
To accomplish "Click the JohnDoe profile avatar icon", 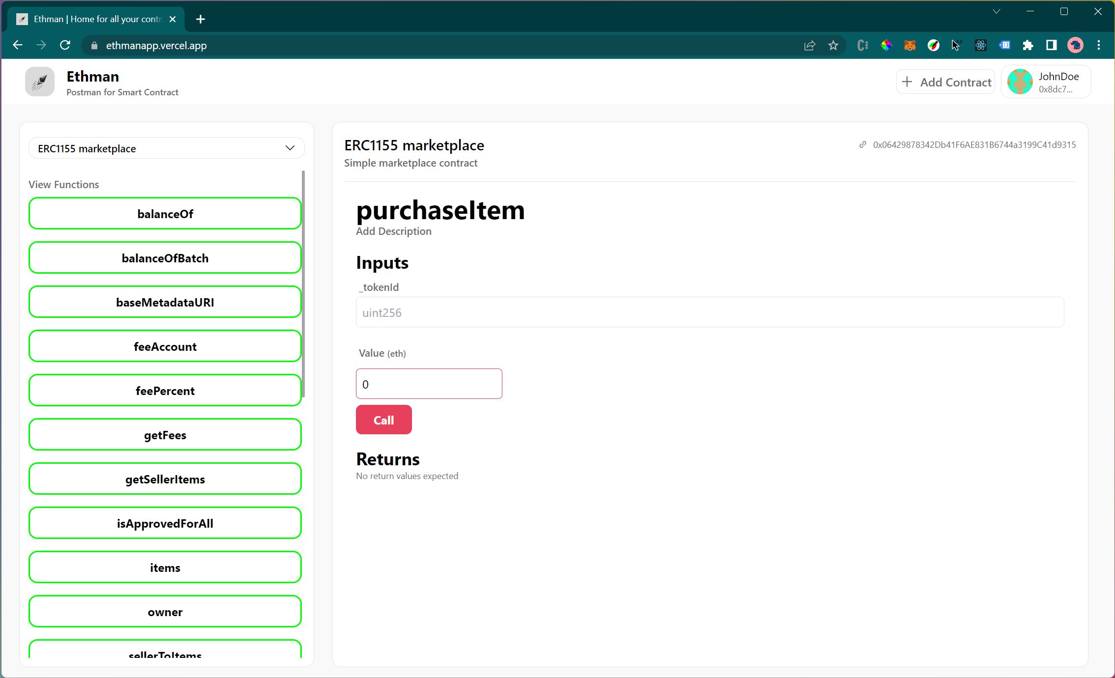I will 1021,82.
